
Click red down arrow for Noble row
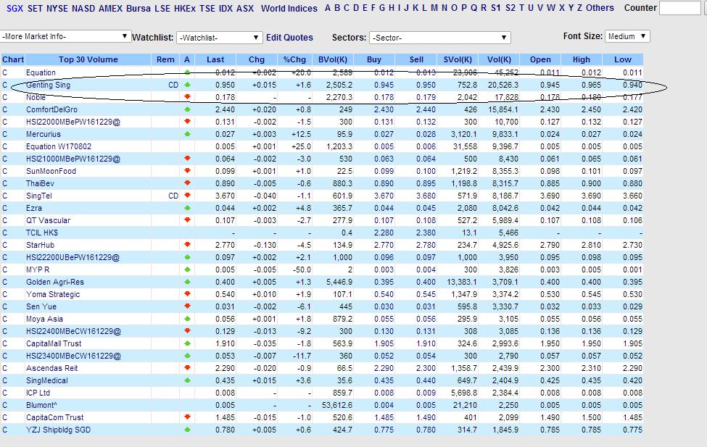pos(188,97)
